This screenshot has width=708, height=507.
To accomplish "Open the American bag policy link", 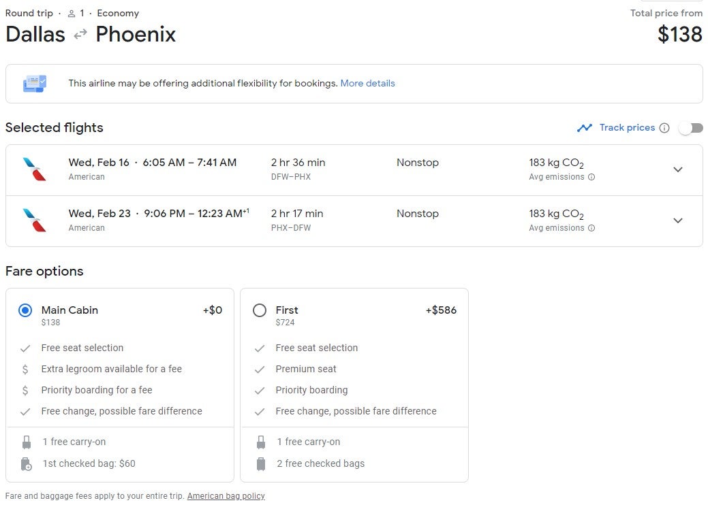I will click(226, 496).
